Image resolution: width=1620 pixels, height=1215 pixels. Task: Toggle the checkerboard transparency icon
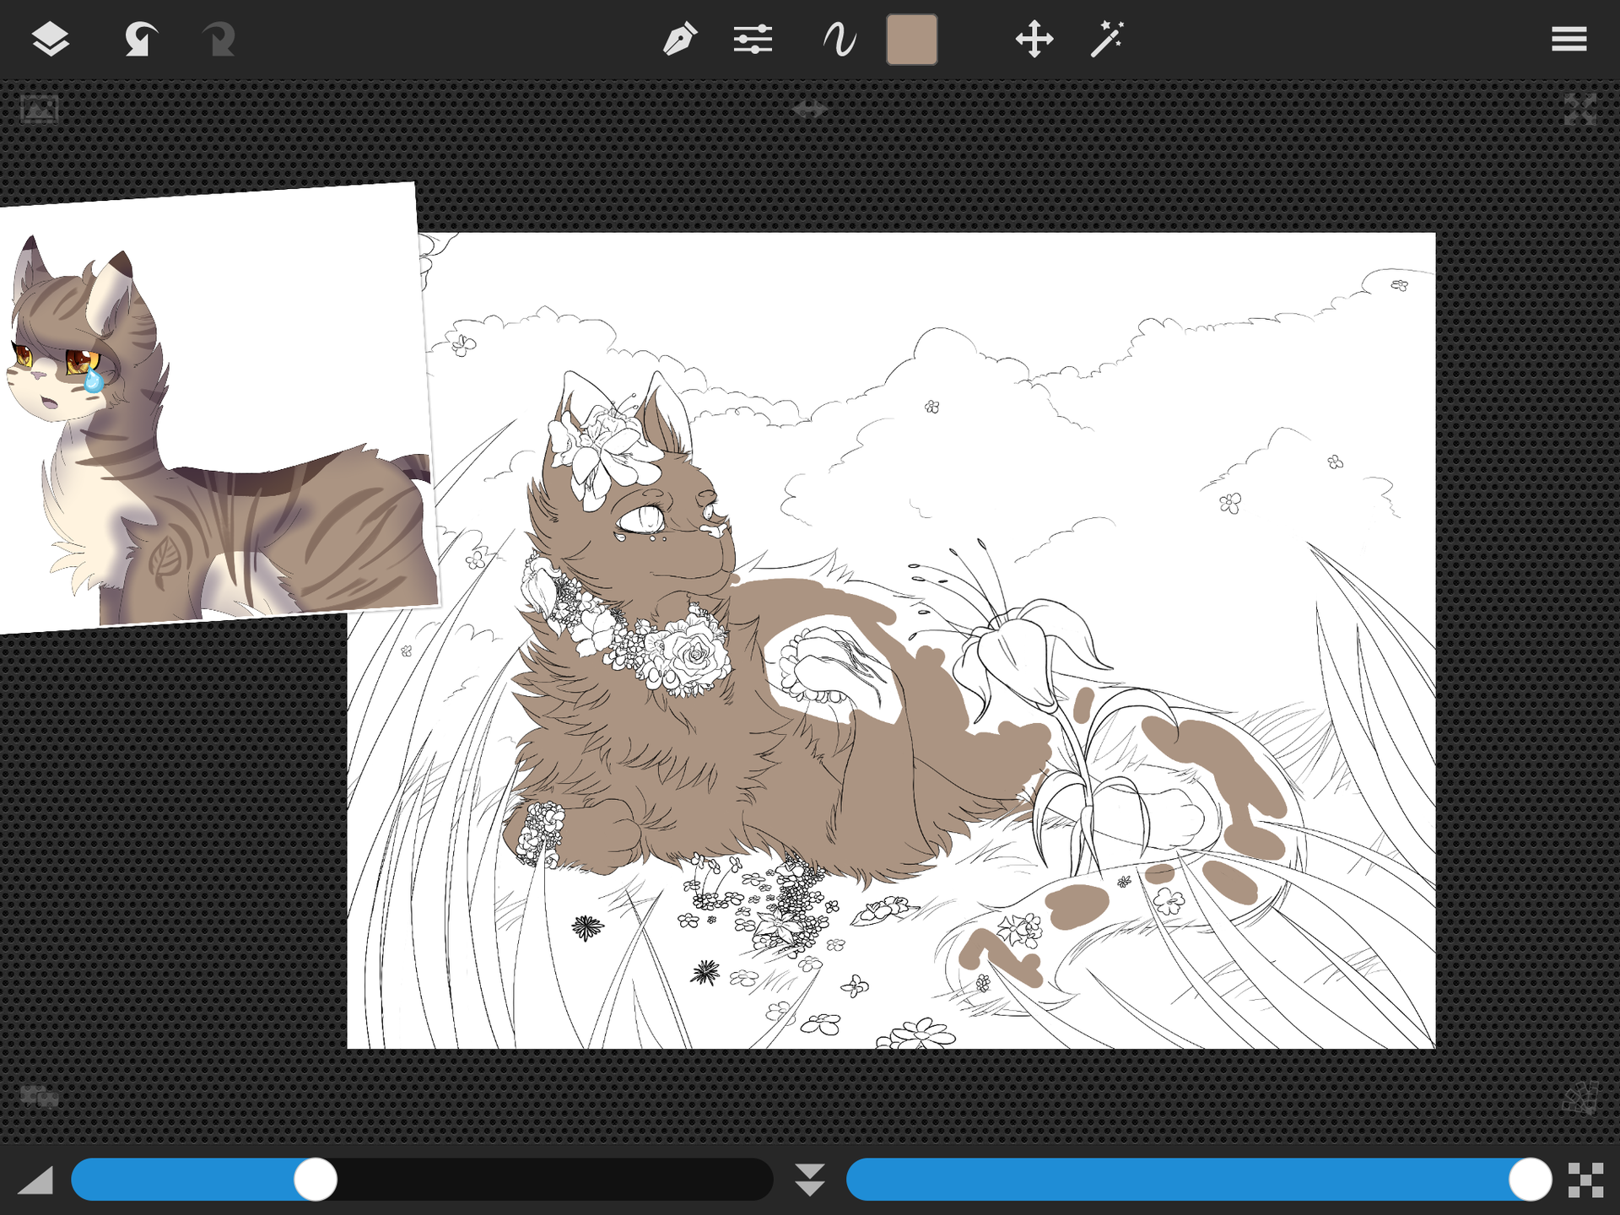click(1585, 1180)
